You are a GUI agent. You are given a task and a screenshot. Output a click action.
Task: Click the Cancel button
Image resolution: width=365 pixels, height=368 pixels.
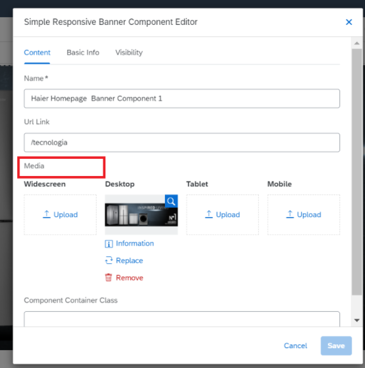click(295, 346)
